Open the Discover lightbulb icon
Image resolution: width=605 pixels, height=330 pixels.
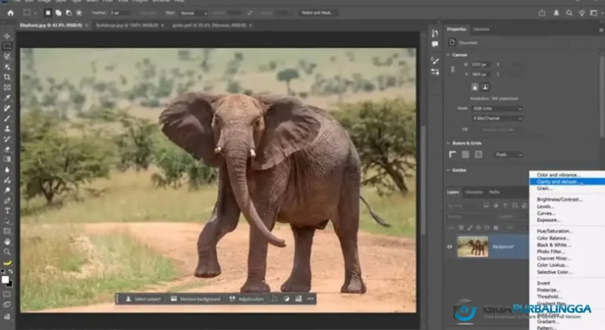[x=581, y=13]
